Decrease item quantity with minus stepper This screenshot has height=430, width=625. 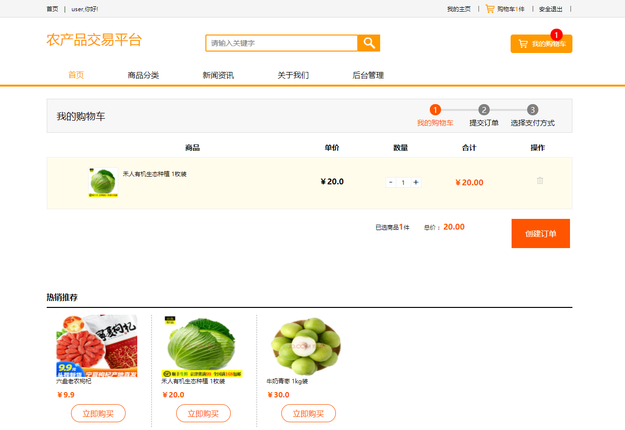[x=390, y=182]
